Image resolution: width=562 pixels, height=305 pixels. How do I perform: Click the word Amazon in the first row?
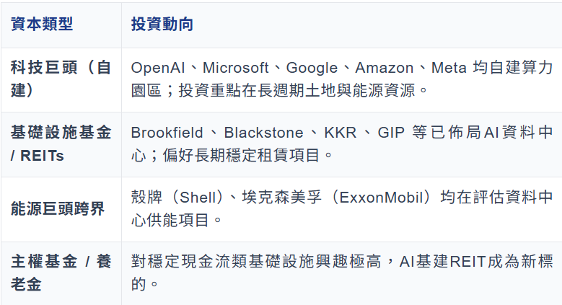[x=385, y=68]
